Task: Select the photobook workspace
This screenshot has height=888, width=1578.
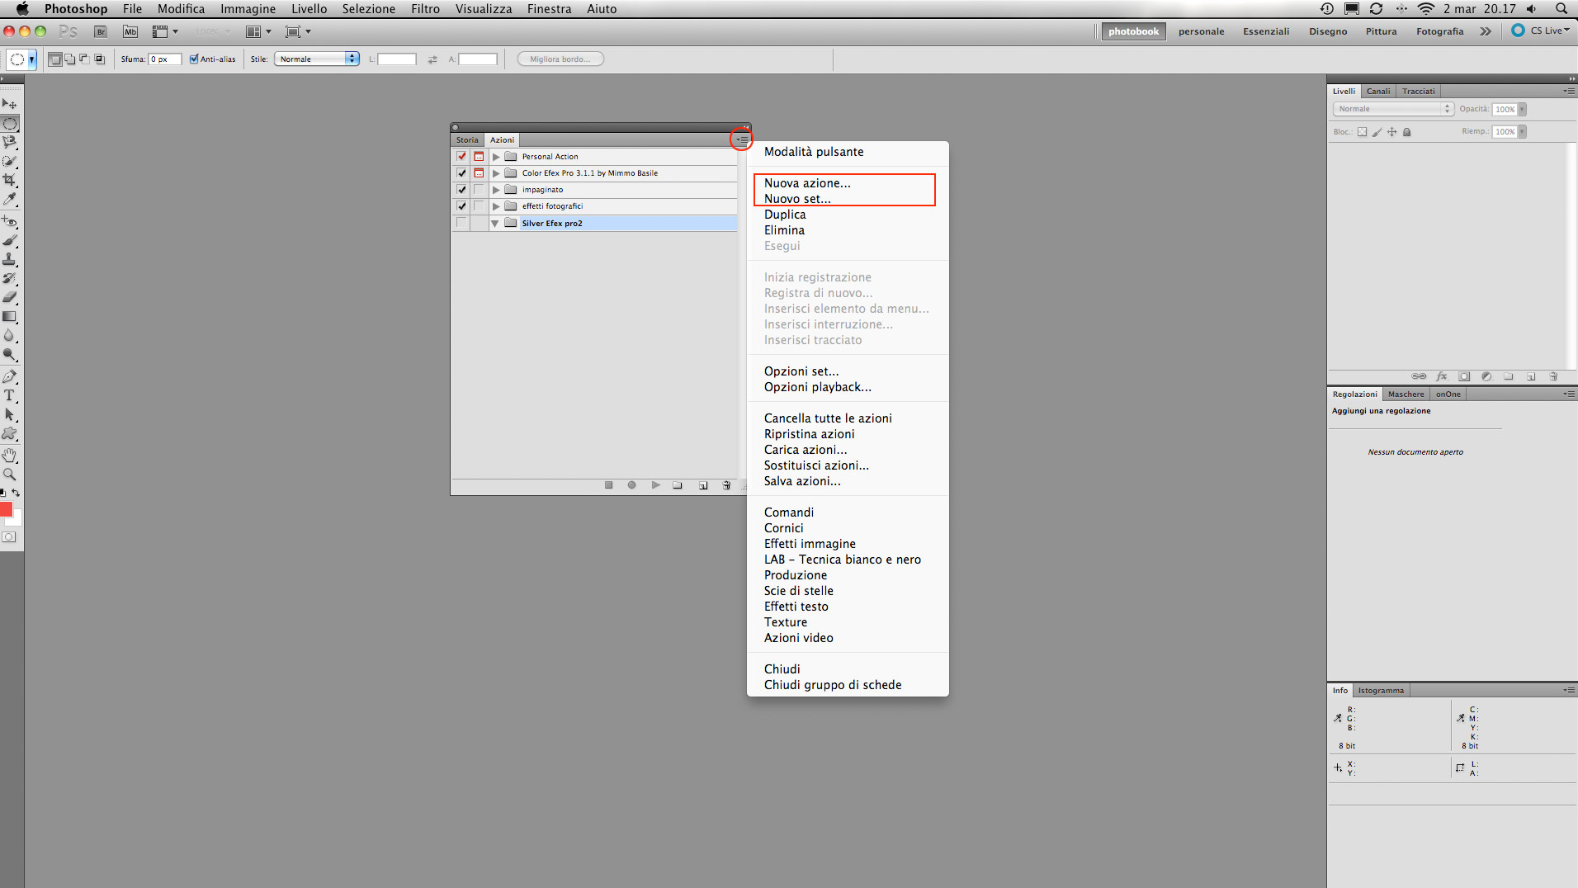Action: (1133, 31)
